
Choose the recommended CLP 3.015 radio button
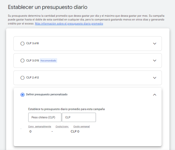point(22,61)
